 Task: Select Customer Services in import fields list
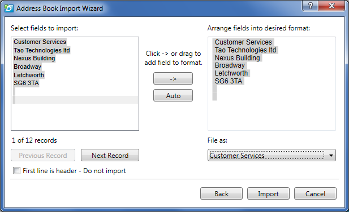[x=40, y=42]
